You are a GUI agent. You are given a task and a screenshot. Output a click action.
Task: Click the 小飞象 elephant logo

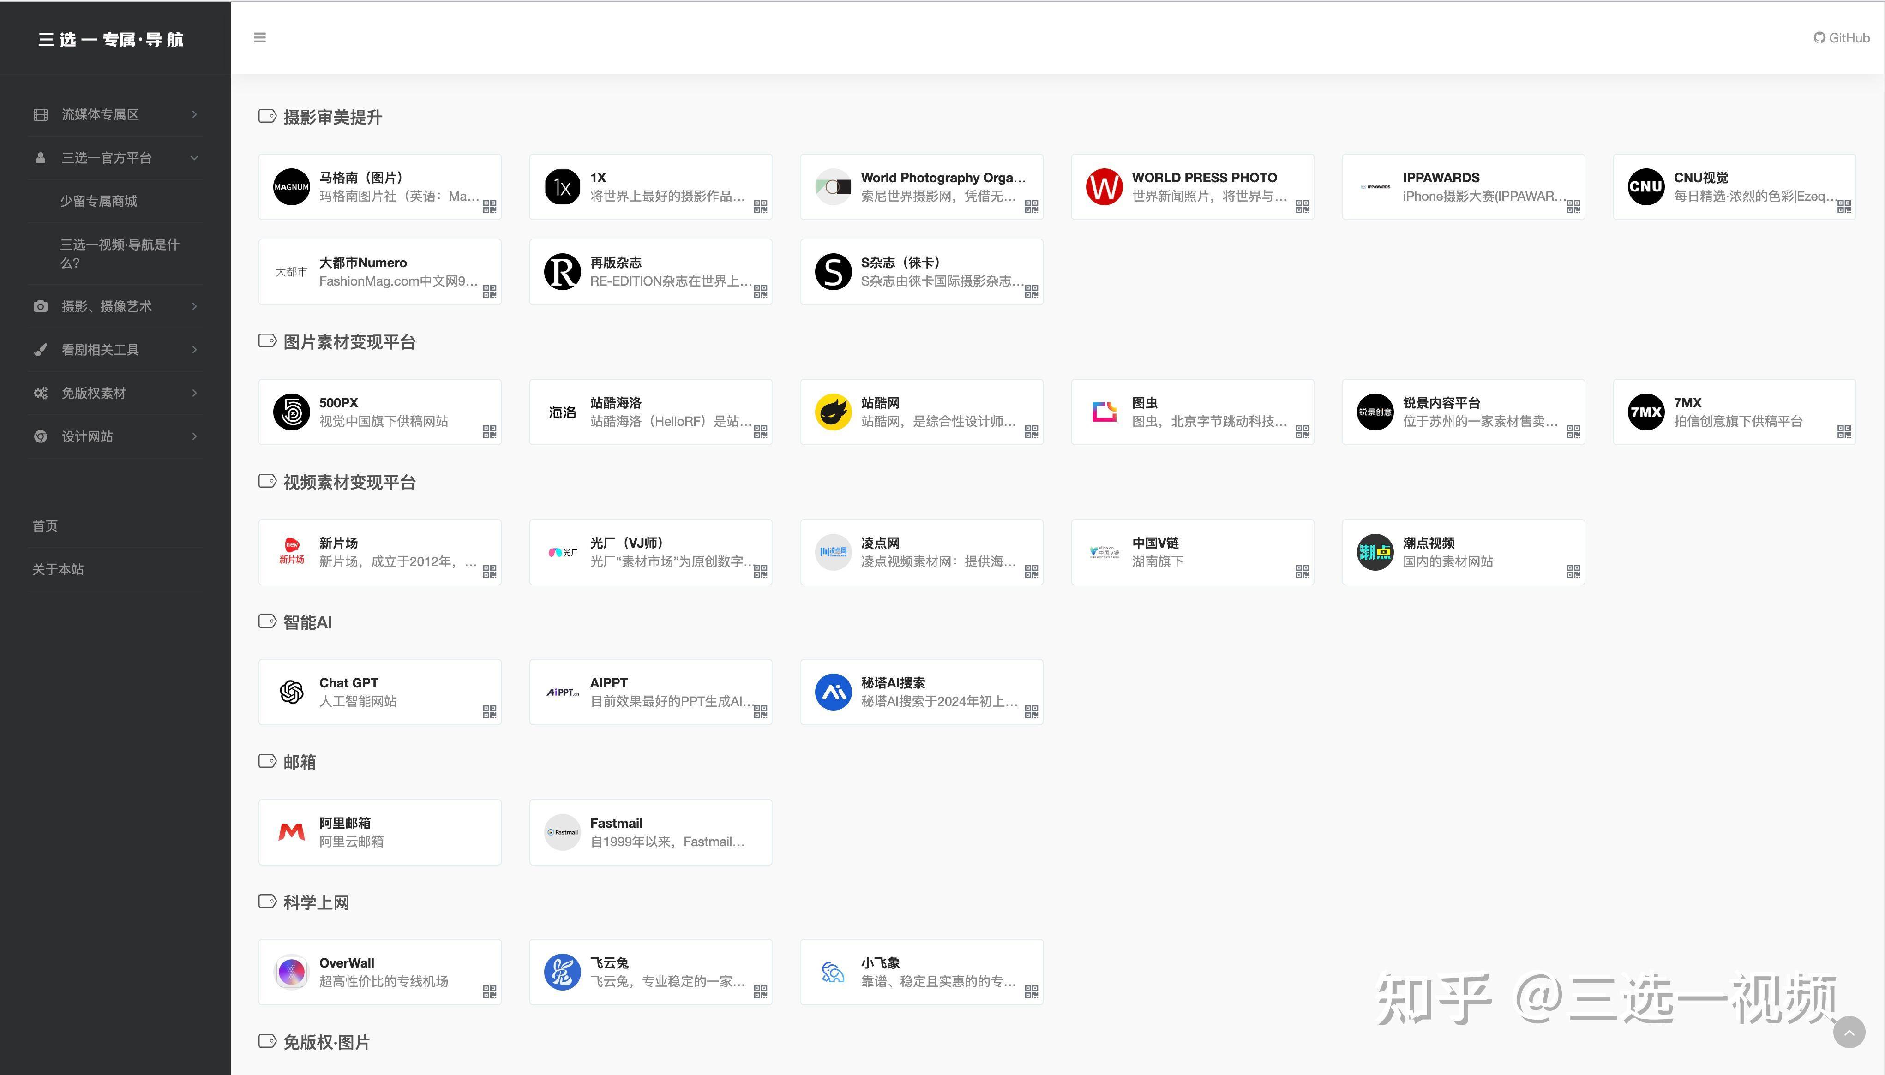[833, 973]
